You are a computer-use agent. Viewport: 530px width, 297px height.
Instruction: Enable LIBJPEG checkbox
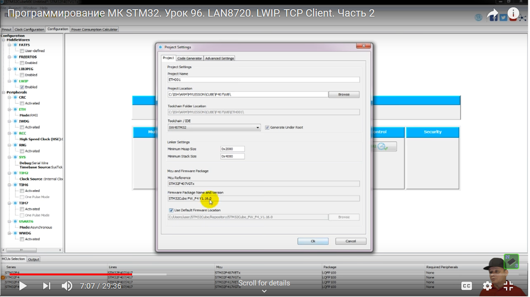point(22,75)
